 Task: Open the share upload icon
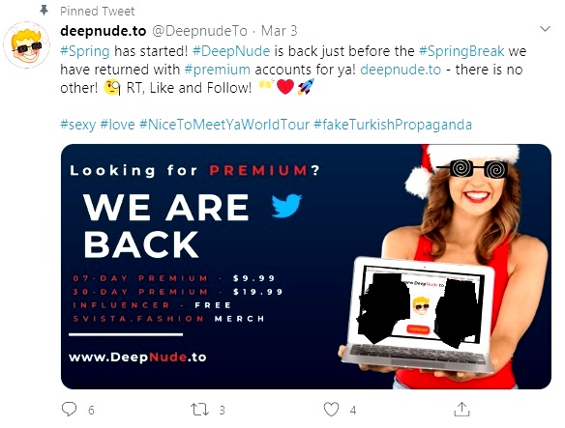click(x=461, y=410)
